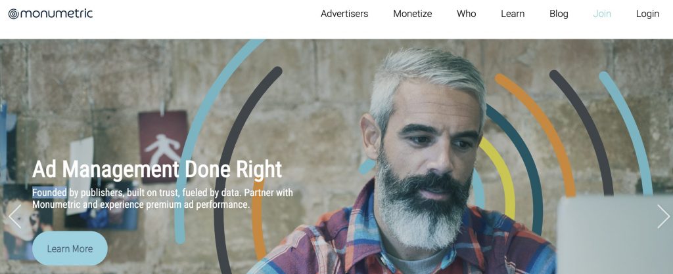This screenshot has height=274, width=673.
Task: Open the Login page
Action: (647, 14)
